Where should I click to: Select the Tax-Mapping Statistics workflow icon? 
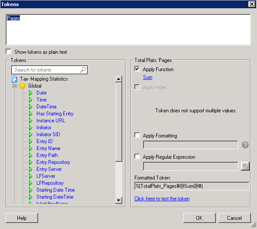[14, 79]
